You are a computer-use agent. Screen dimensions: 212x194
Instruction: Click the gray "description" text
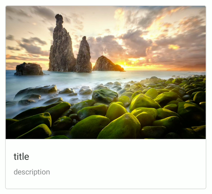pyautogui.click(x=32, y=172)
